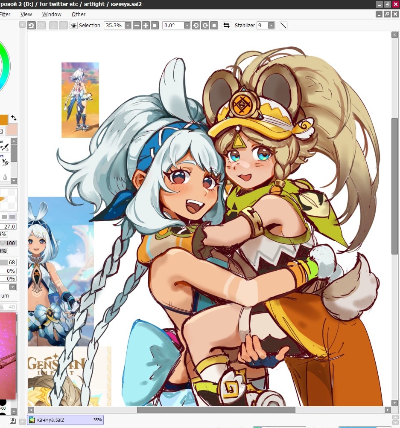Viewport: 400px width, 428px height.
Task: Expand the Stabilizer level dropdown
Action: point(271,26)
